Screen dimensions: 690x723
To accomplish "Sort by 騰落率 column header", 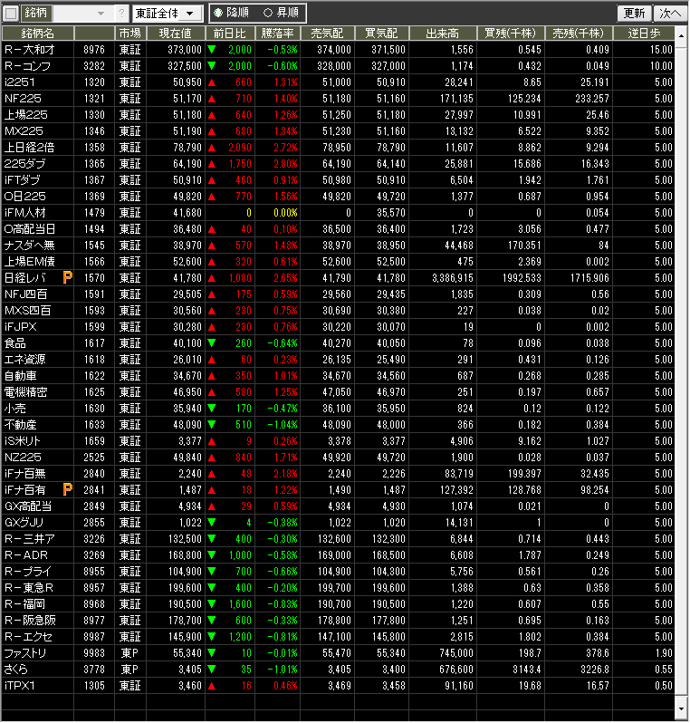I will point(278,33).
